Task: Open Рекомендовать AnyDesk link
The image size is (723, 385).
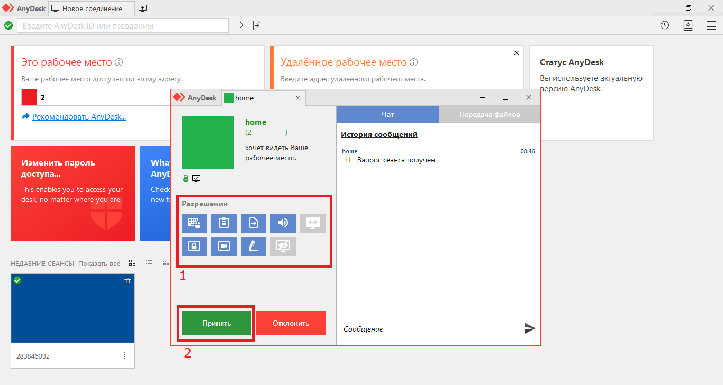Action: [79, 117]
